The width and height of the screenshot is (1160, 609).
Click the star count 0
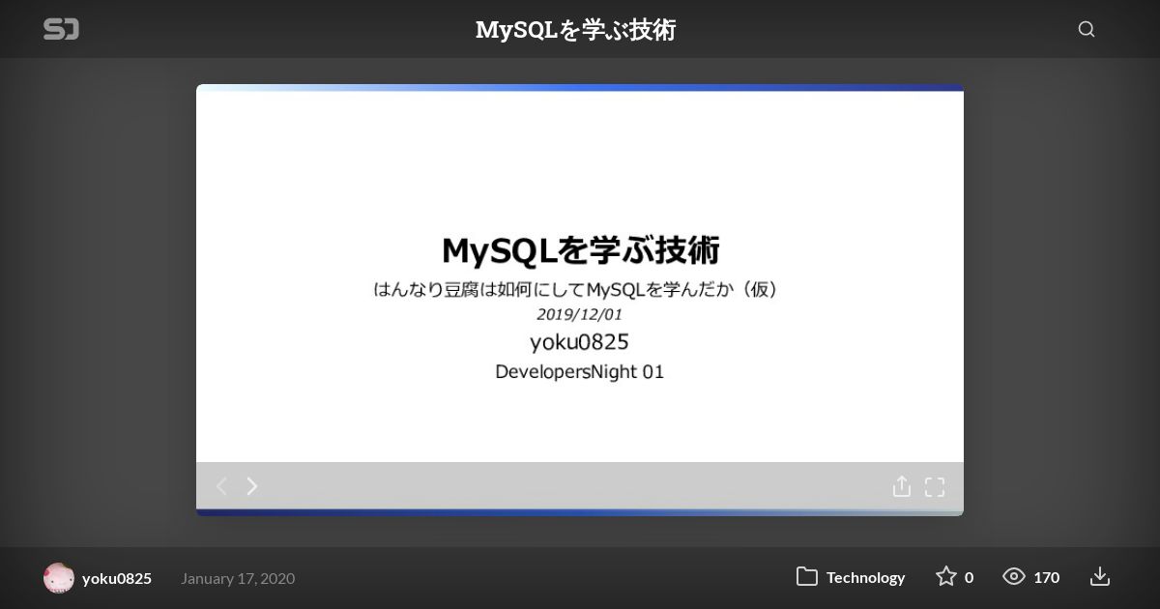(969, 577)
